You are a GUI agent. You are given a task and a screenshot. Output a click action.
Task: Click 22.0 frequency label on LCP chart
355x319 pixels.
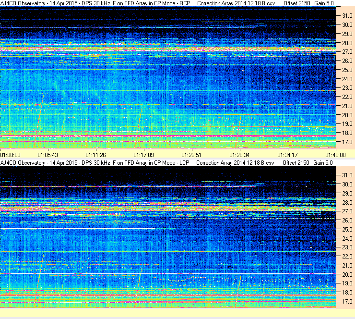(347, 256)
